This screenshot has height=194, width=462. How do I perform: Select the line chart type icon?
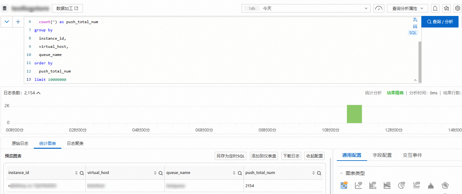[358, 186]
